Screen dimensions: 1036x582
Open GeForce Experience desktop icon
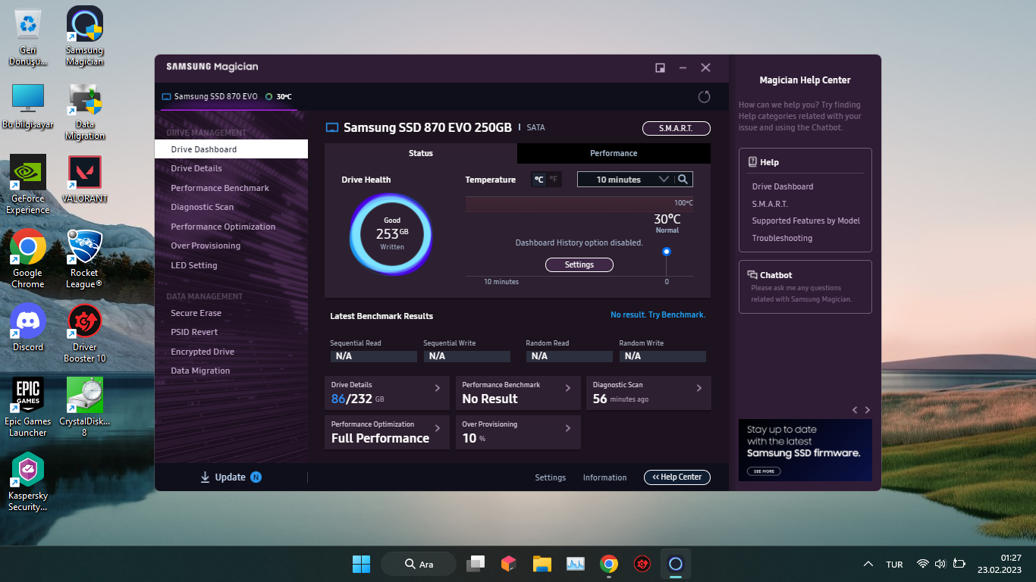pyautogui.click(x=28, y=184)
